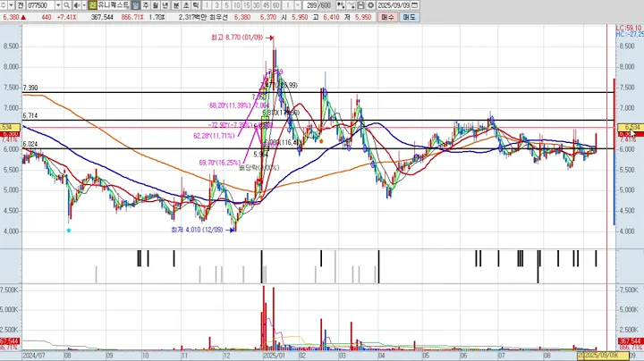Open the dropdown beside the speaker icon
The height and width of the screenshot is (361, 644).
click(84, 5)
